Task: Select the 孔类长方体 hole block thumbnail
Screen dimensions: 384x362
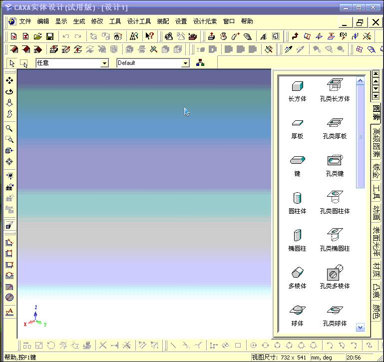Action: click(x=335, y=85)
